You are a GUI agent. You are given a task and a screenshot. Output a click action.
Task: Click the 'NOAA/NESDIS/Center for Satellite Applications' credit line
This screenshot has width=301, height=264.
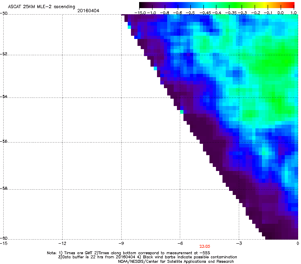(176, 262)
